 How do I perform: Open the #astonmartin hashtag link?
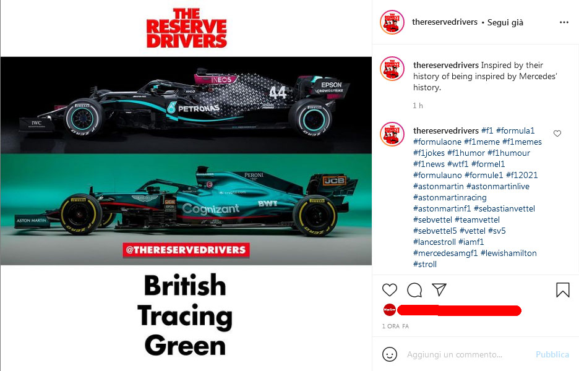439,186
